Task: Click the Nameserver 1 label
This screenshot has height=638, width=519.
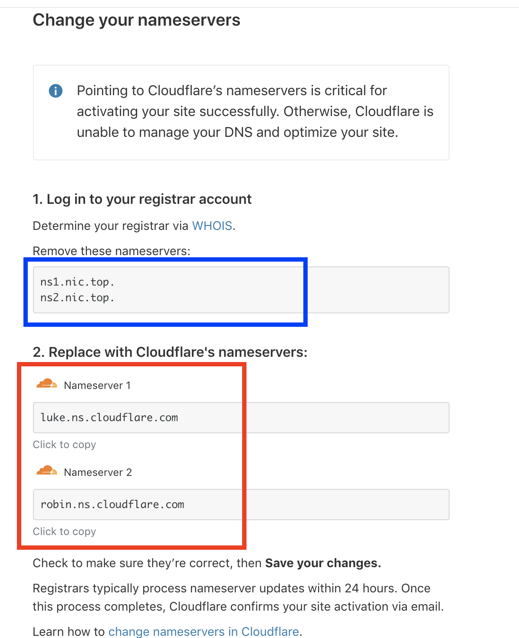Action: (x=97, y=385)
